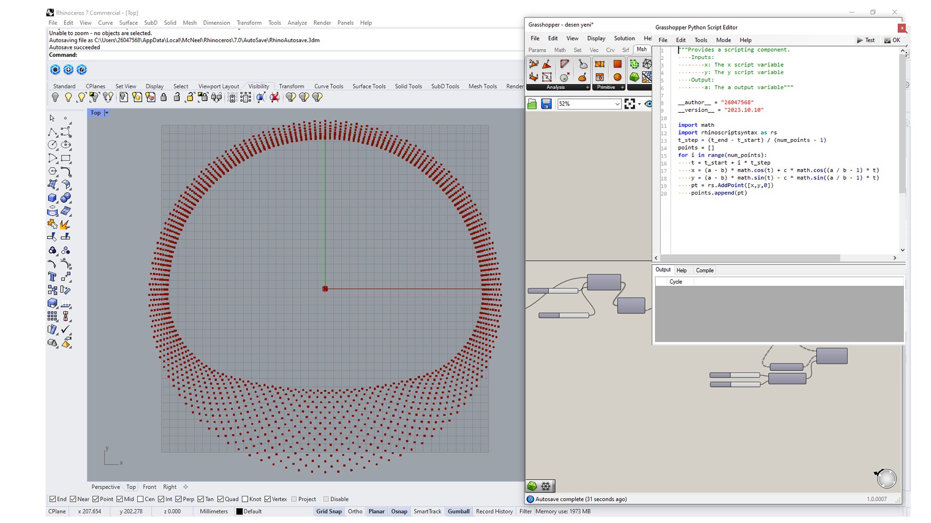Click the Polyline tool in left sidebar
The width and height of the screenshot is (931, 523).
point(52,132)
